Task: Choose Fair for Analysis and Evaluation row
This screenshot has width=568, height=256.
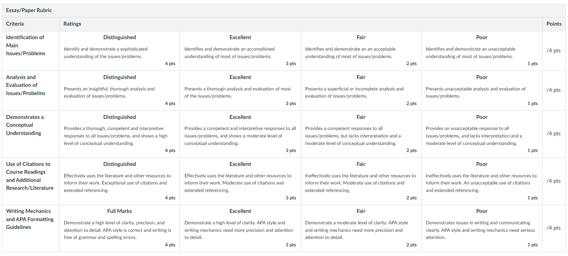Action: coord(361,90)
